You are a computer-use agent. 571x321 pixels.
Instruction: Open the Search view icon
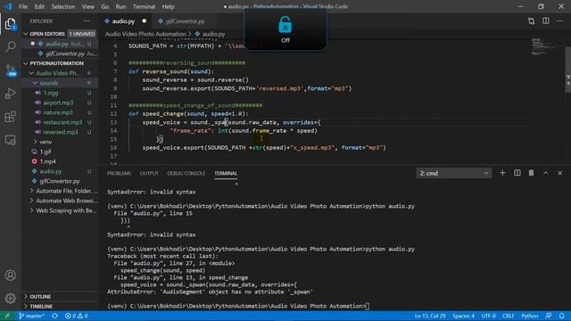(x=11, y=46)
